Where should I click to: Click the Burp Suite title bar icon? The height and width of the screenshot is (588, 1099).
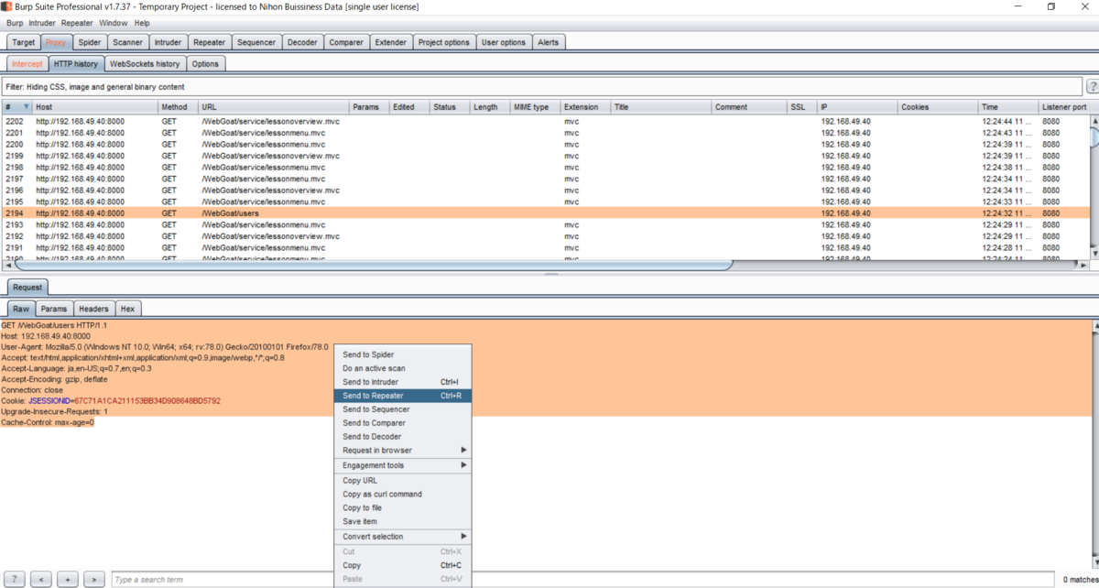tap(7, 6)
